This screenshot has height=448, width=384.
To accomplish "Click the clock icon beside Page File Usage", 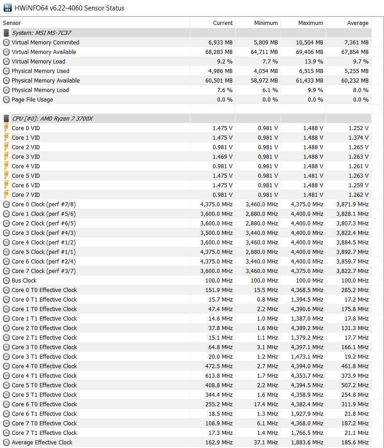I will pos(6,99).
